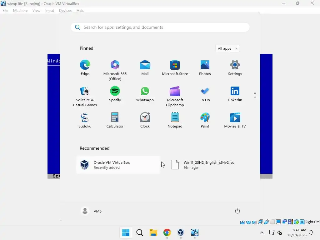
Task: Open the Devices menu in VirtualBox
Action: click(65, 10)
